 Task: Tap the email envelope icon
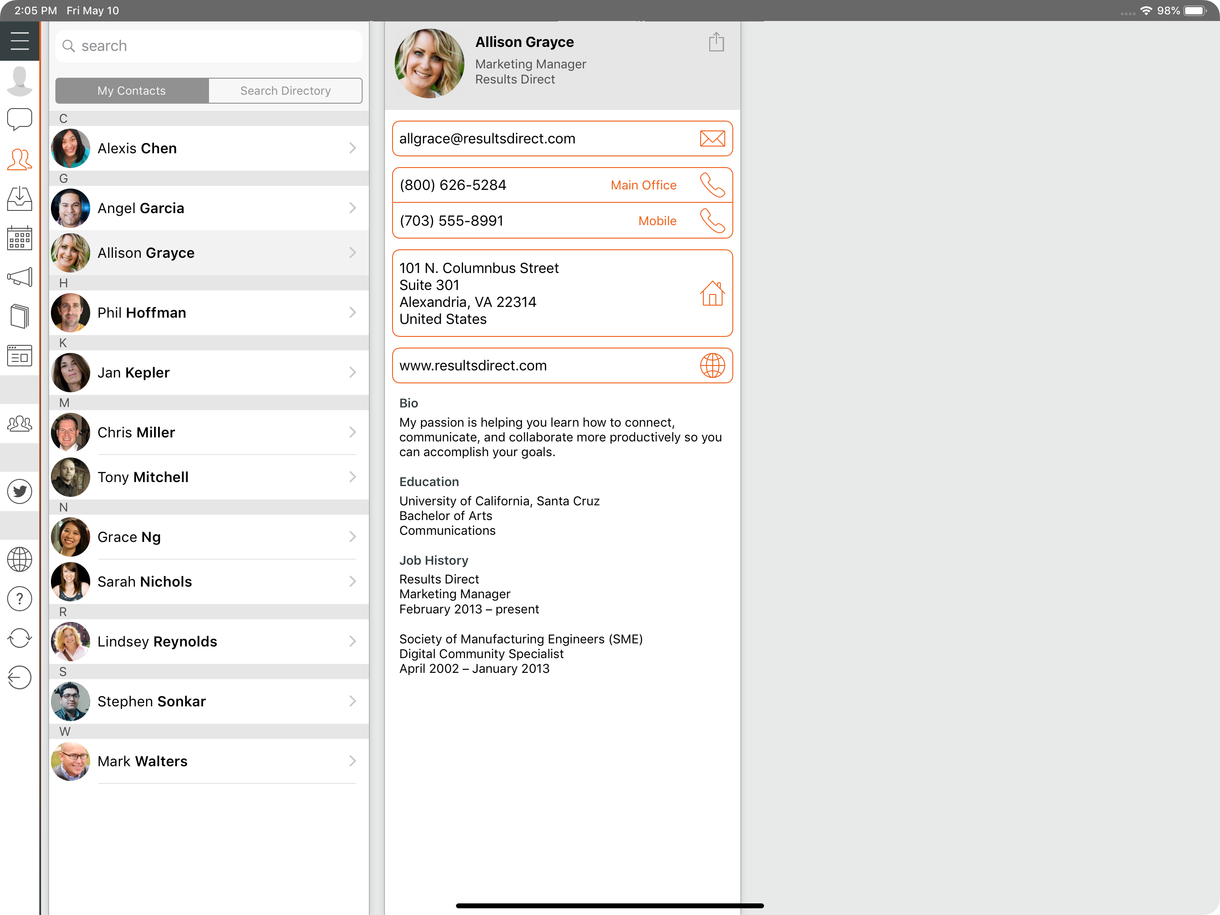point(712,139)
